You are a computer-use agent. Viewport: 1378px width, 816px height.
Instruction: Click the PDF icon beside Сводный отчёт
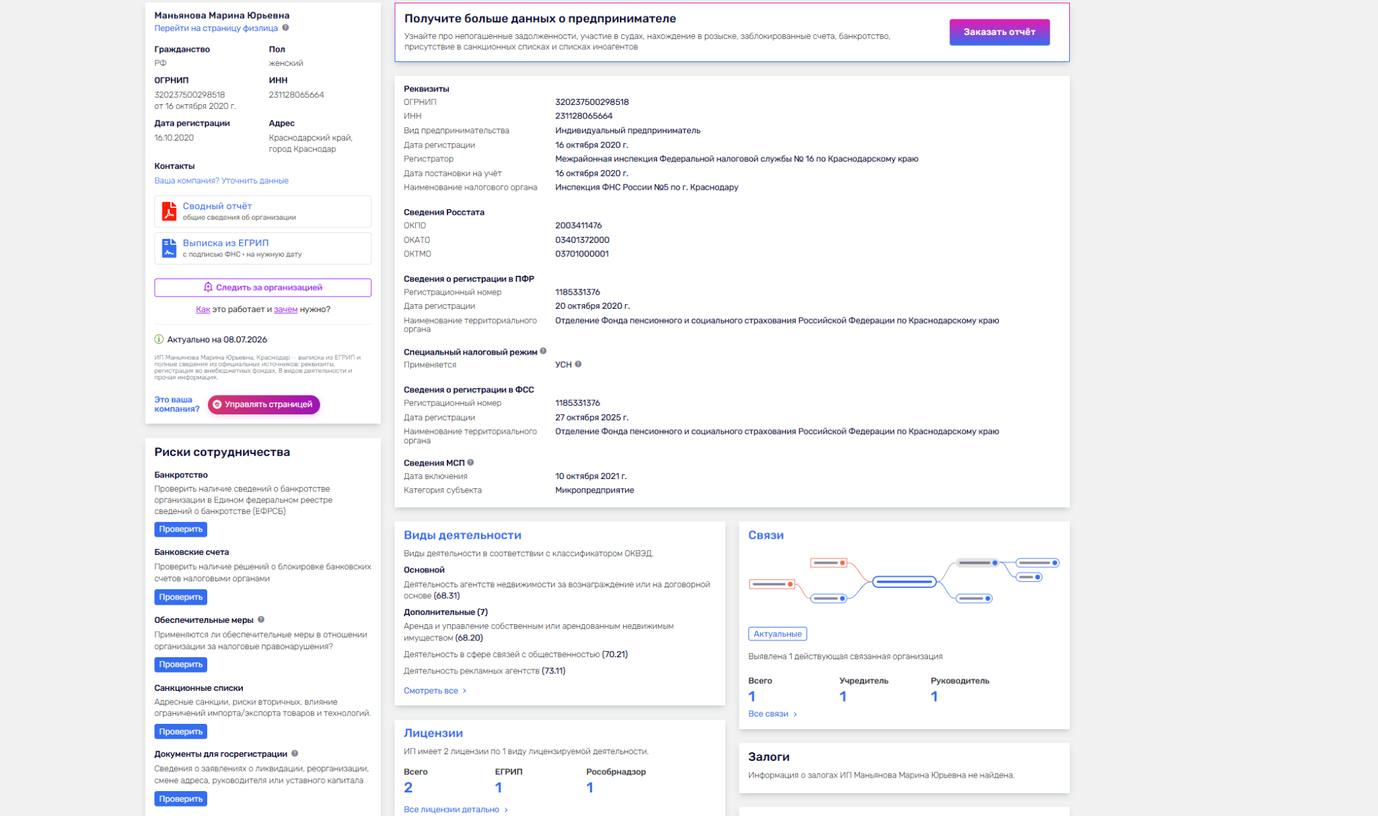pyautogui.click(x=169, y=211)
